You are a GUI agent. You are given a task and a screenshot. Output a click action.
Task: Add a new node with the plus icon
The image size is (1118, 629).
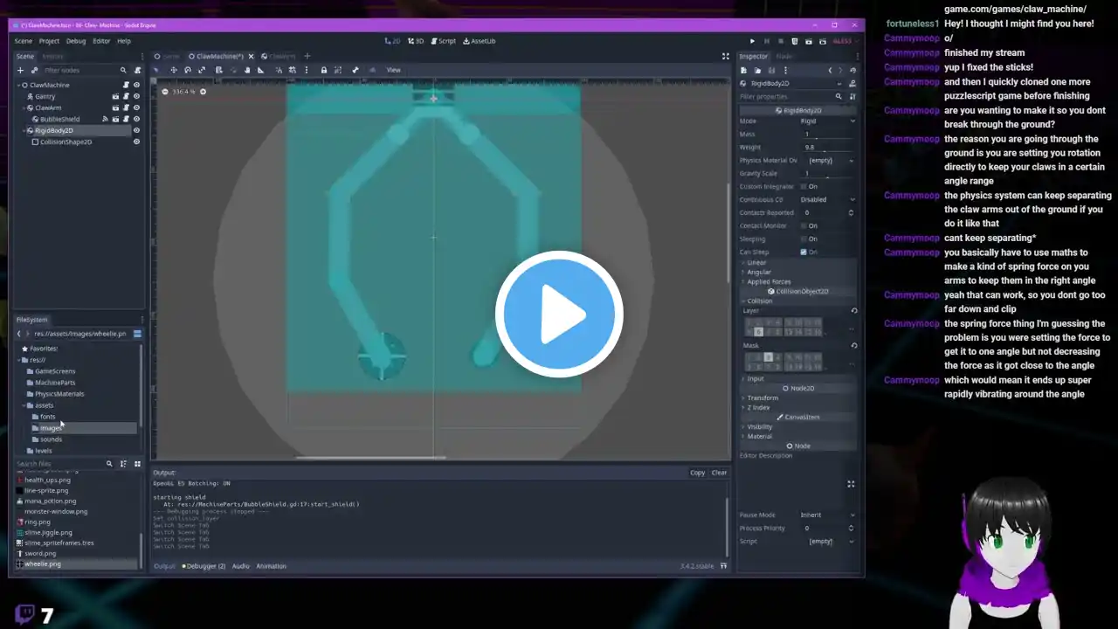click(x=21, y=70)
